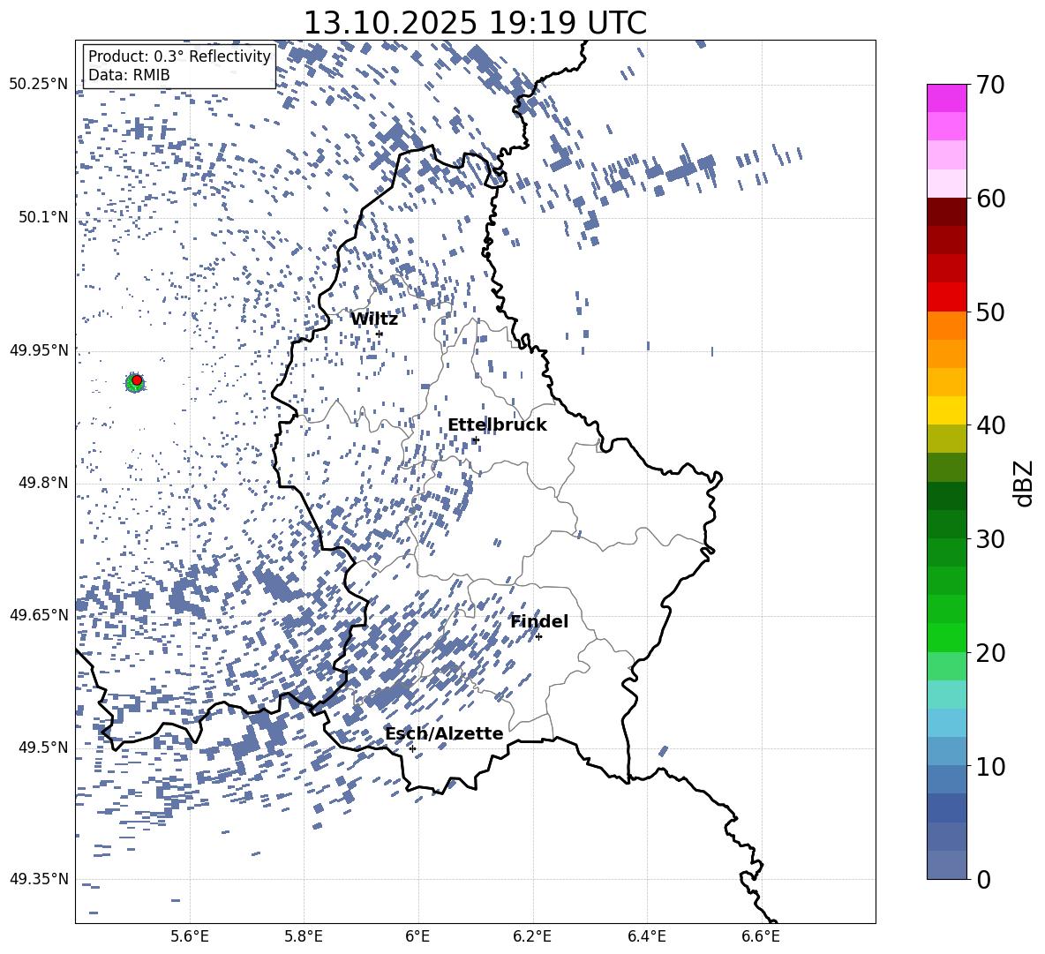Click the 49.5°N latitude label
Image resolution: width=1045 pixels, height=954 pixels.
click(43, 747)
